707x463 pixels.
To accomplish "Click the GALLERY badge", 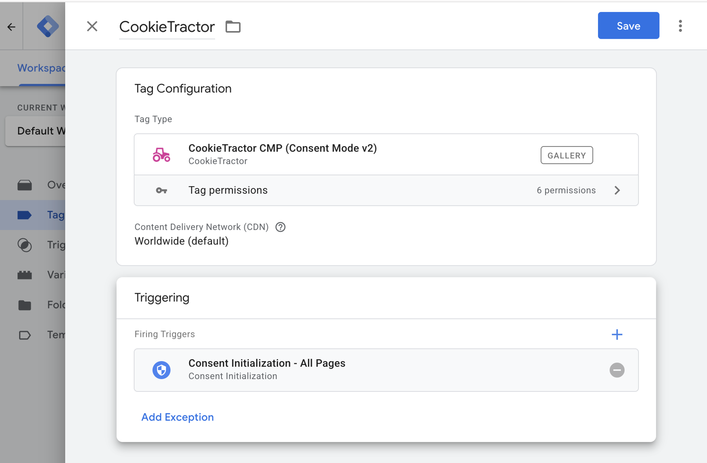I will pos(566,155).
